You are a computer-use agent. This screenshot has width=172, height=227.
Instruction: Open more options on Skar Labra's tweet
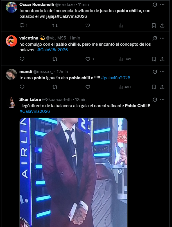(x=162, y=100)
